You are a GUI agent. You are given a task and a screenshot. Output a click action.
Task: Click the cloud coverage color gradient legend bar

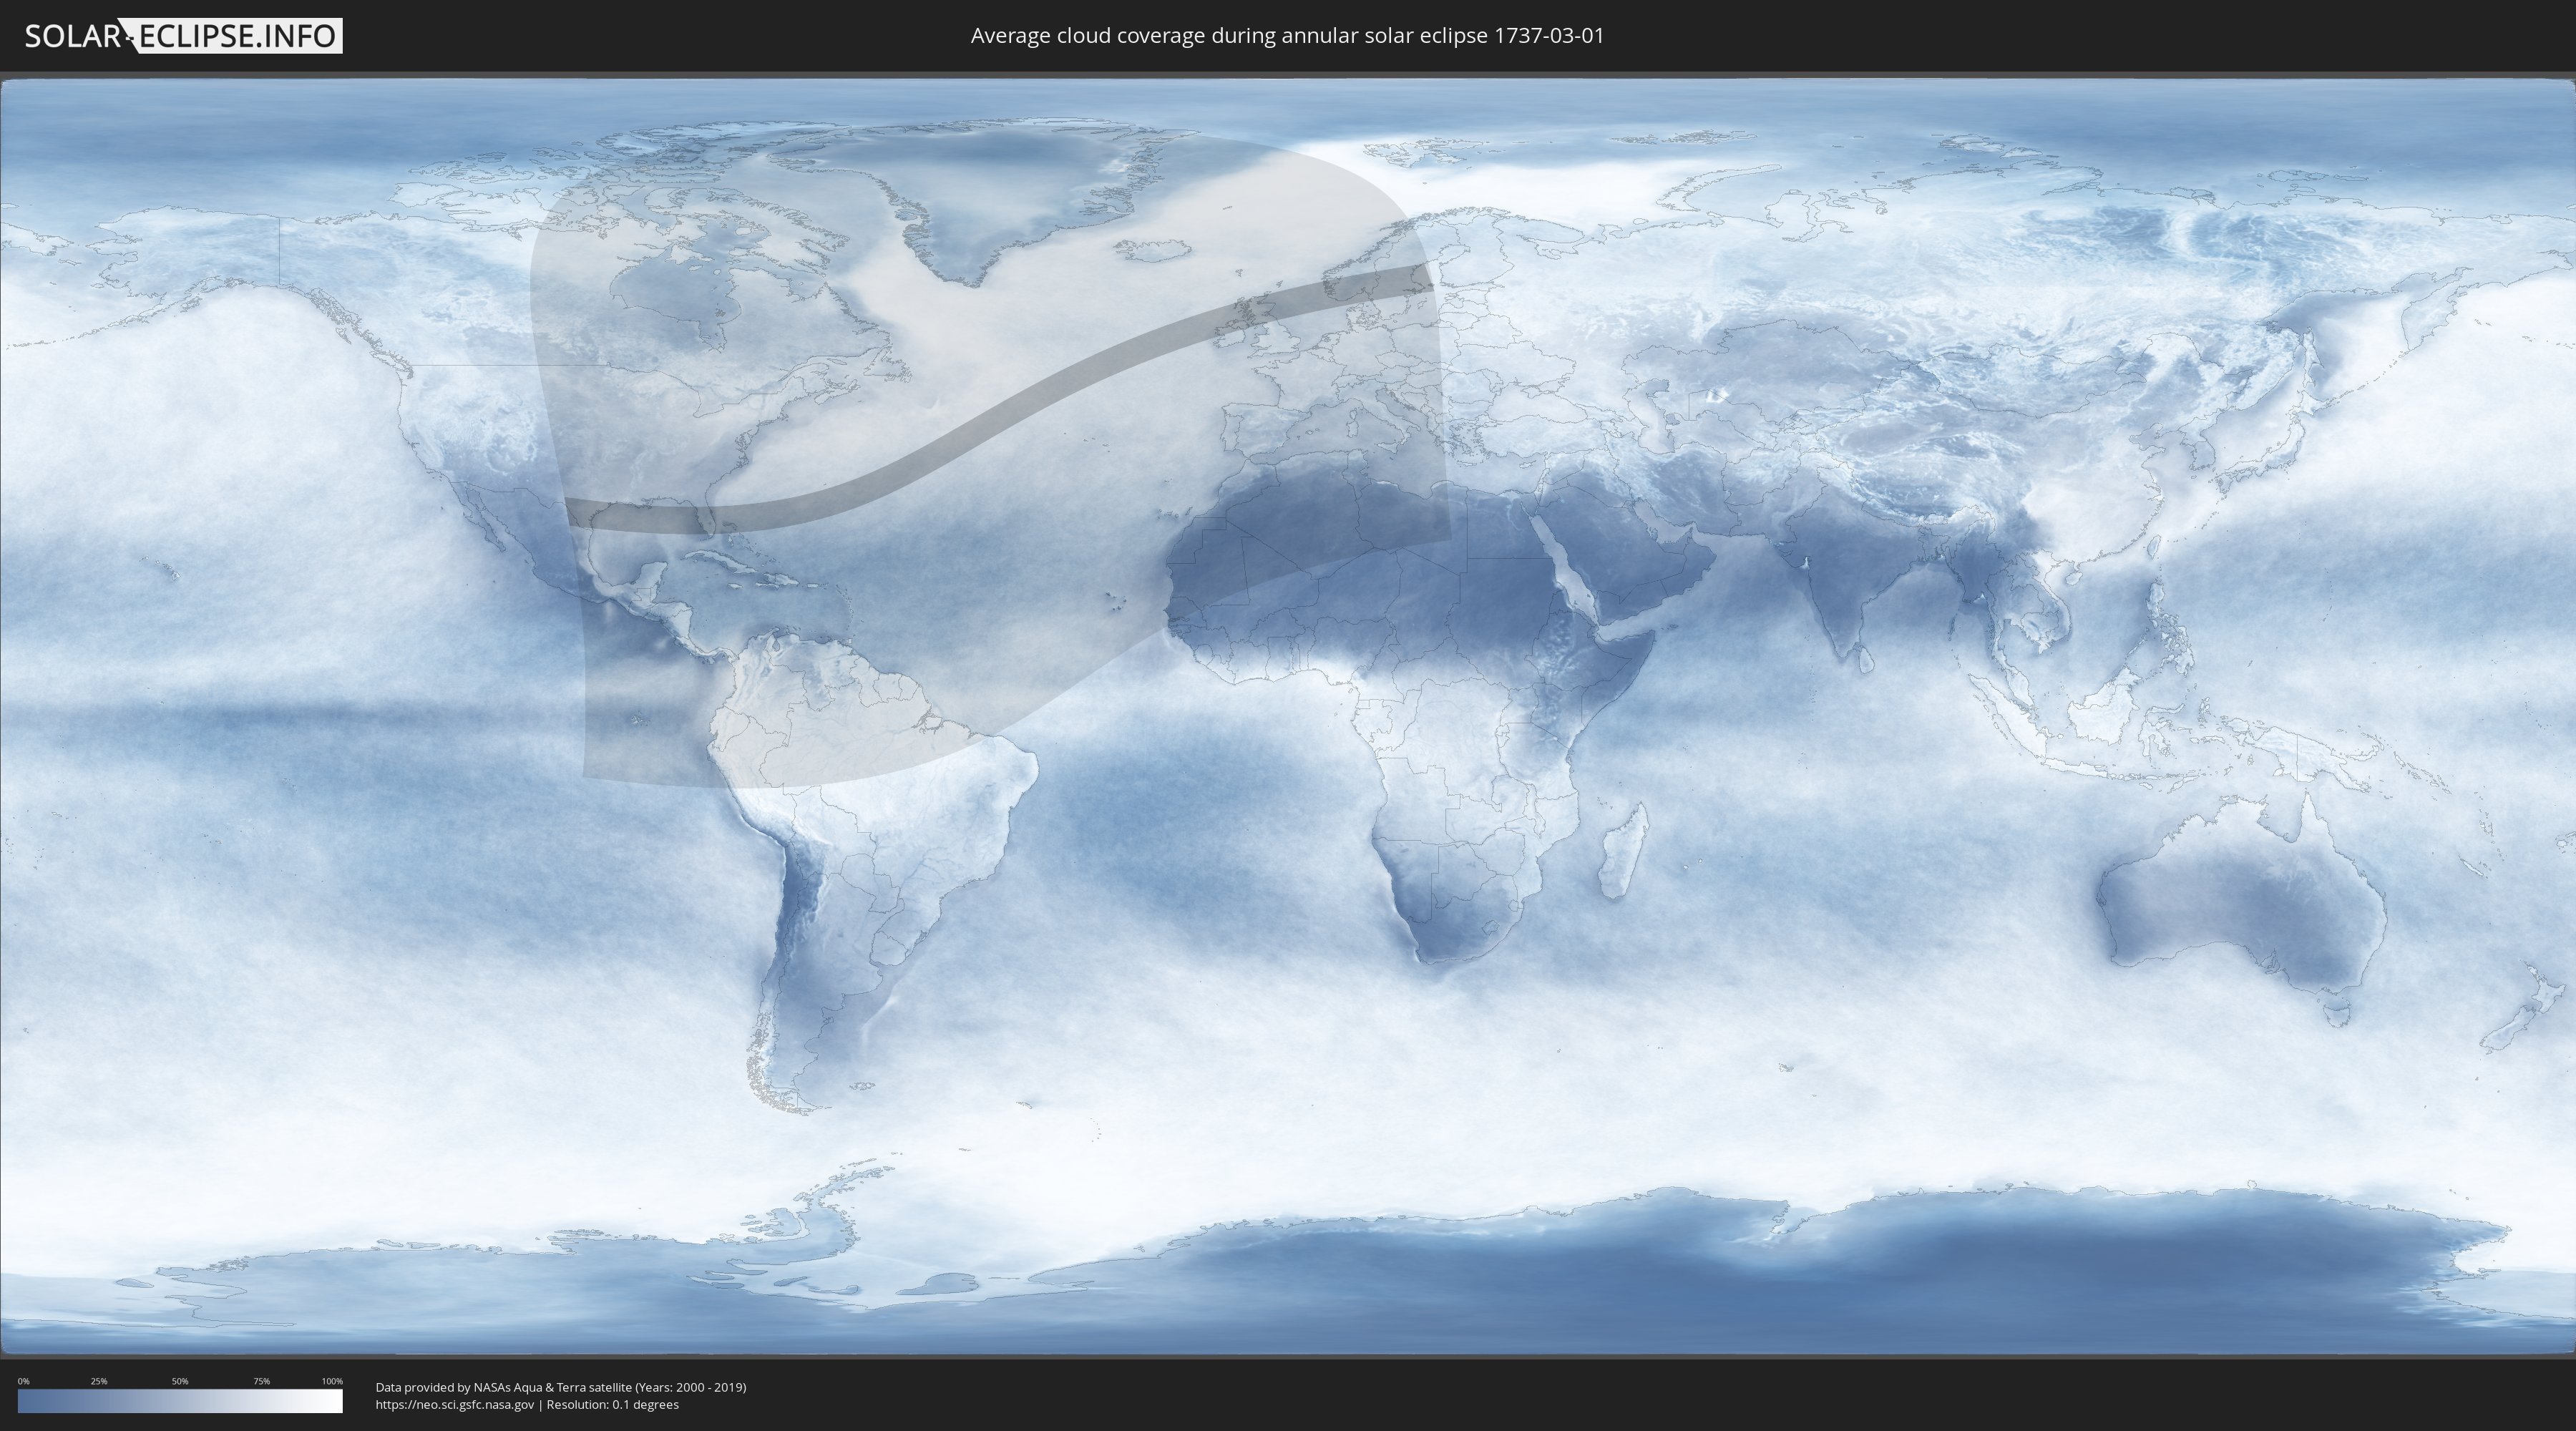pyautogui.click(x=180, y=1401)
